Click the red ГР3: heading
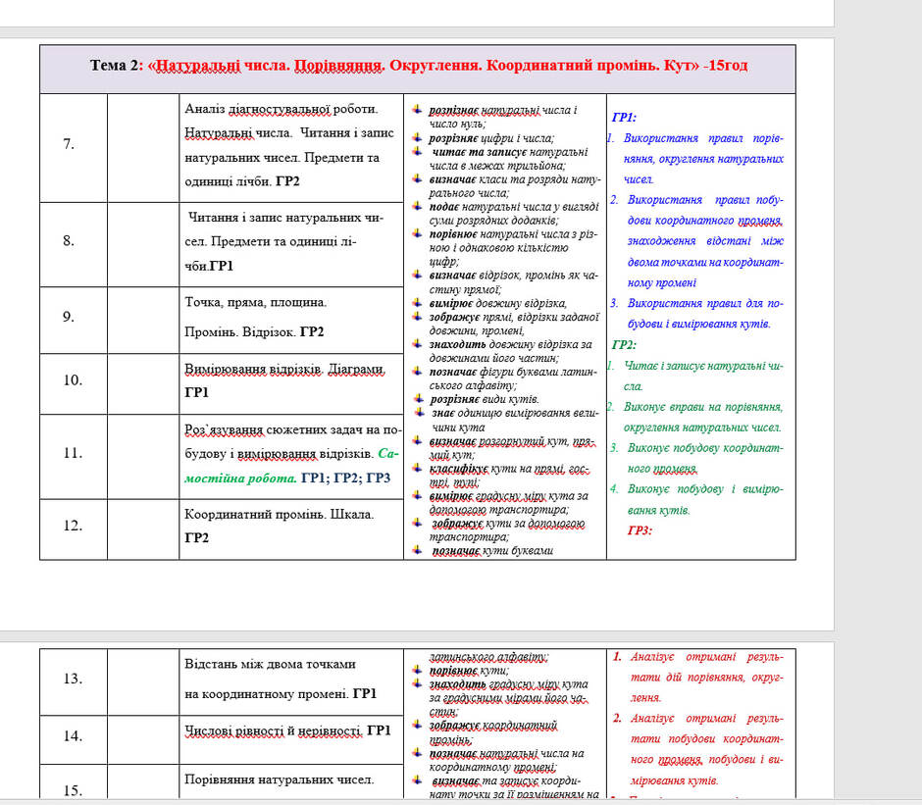 point(640,530)
